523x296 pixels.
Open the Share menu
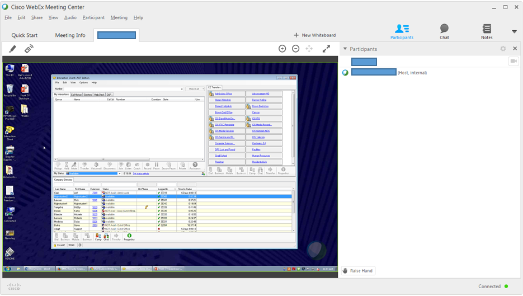pos(37,18)
